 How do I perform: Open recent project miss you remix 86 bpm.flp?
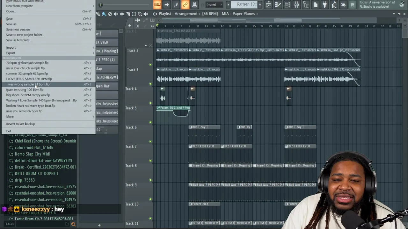point(48,111)
